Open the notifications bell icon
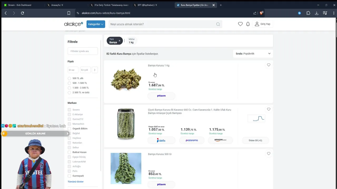 [248, 24]
